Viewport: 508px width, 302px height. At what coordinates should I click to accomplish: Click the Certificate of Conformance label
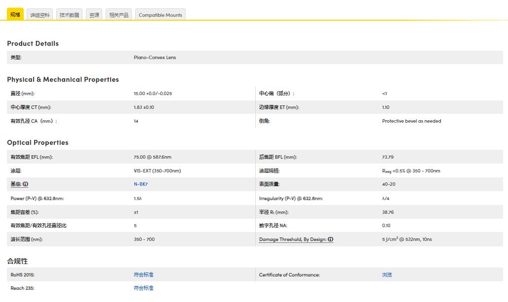pos(289,275)
